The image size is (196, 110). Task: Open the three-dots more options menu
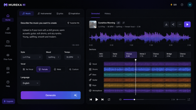pyautogui.click(x=180, y=24)
